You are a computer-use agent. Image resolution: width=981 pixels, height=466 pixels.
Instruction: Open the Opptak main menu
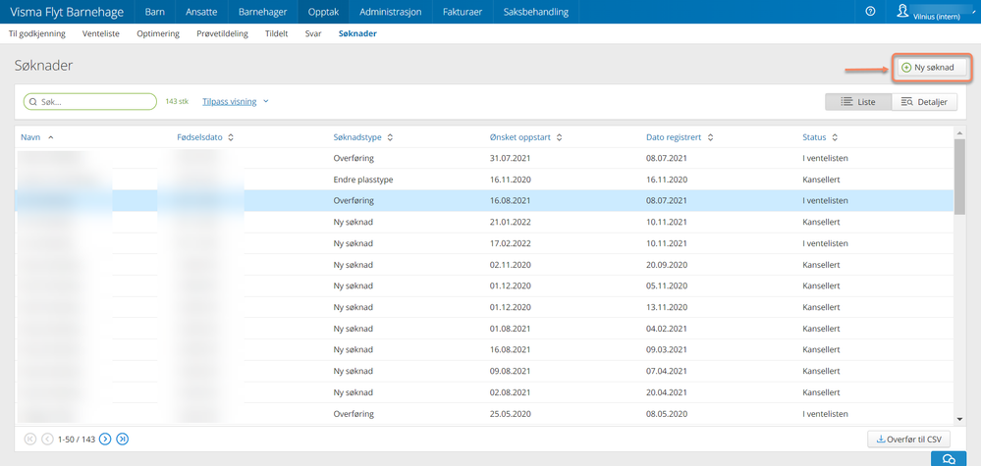323,12
